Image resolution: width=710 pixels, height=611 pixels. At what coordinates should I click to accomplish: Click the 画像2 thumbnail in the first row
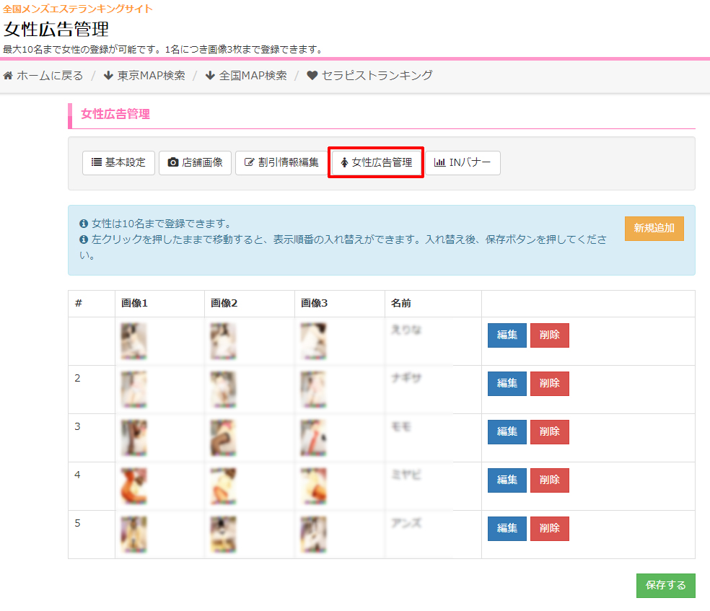223,341
